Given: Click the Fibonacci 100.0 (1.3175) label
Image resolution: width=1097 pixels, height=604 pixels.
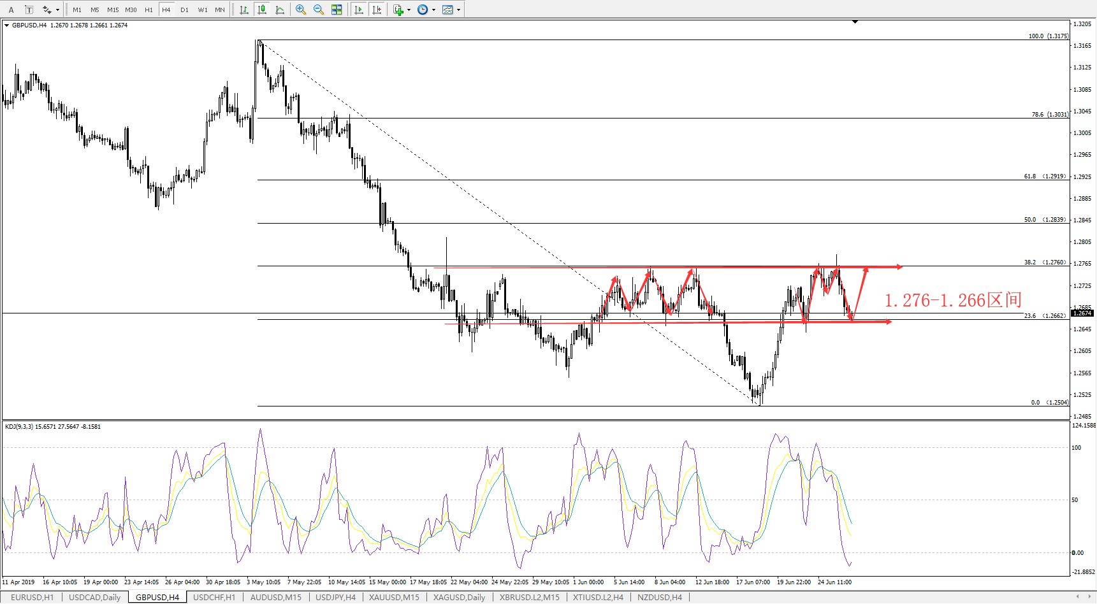Looking at the screenshot, I should click(1049, 36).
